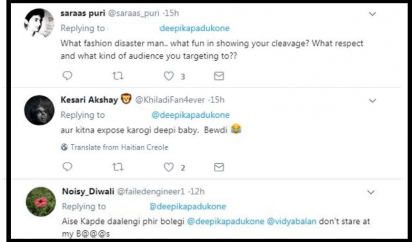Screen dimensions: 412x242
Task: Click the globe icon beside Translate
Action: (x=64, y=147)
